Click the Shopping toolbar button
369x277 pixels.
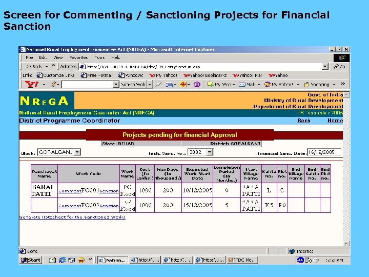(x=317, y=84)
